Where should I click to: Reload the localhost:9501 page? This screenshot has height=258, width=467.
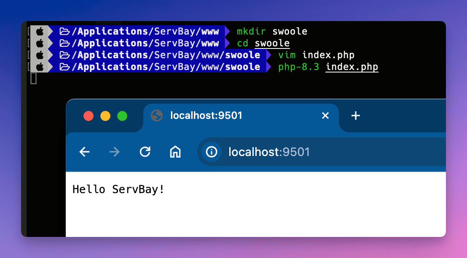[145, 152]
